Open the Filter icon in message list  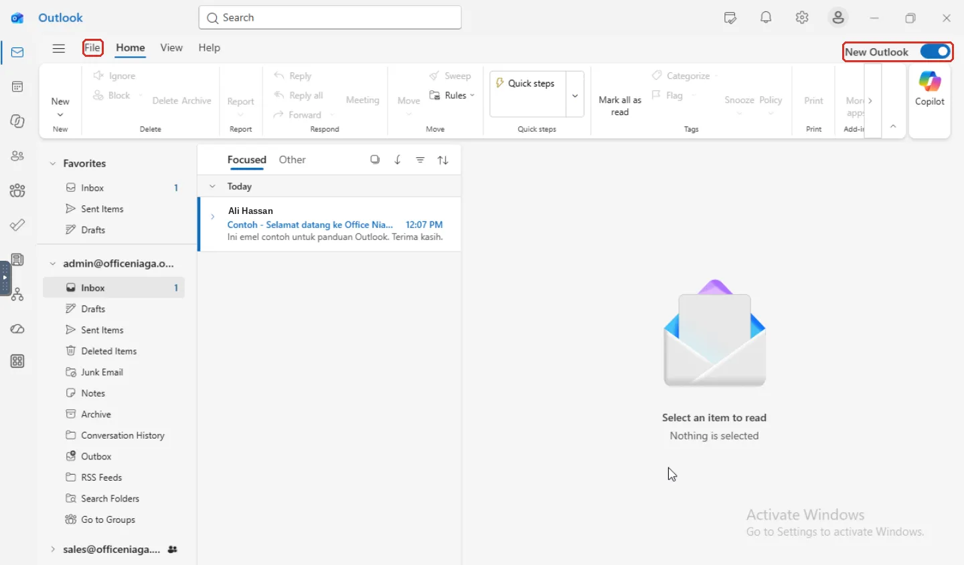pyautogui.click(x=420, y=160)
